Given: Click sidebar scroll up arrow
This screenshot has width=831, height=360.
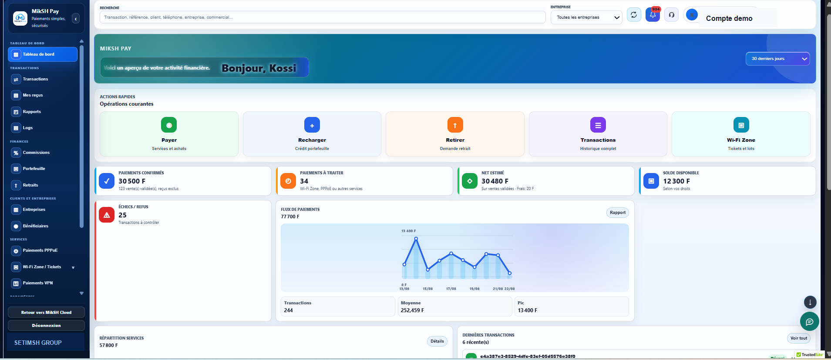Looking at the screenshot, I should coord(81,41).
